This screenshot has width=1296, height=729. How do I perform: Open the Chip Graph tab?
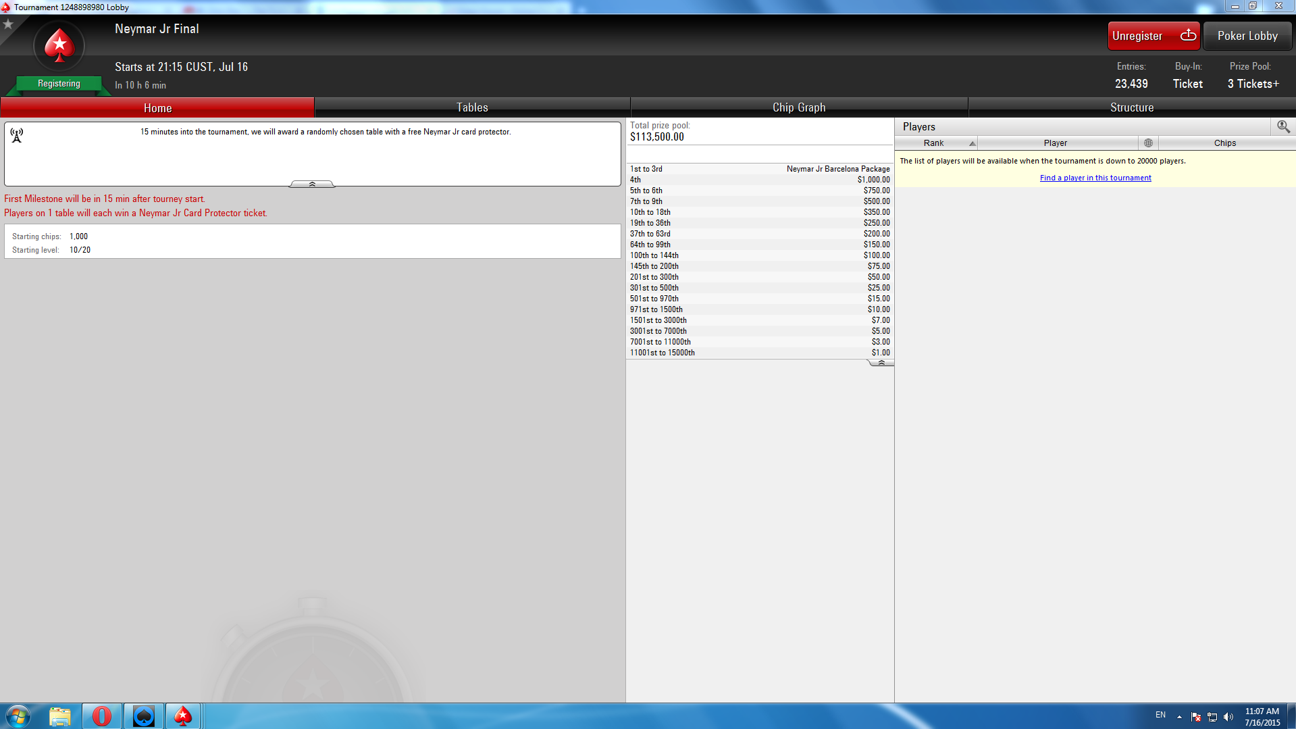coord(799,107)
